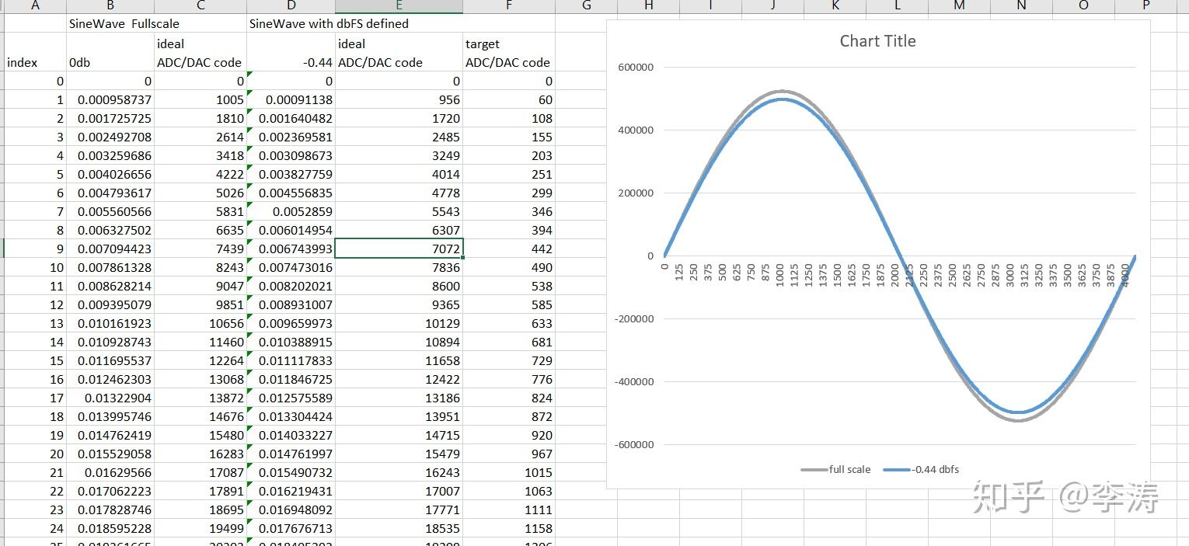Screen dimensions: 1189x546
Task: Select the column N header
Action: pyautogui.click(x=1021, y=6)
